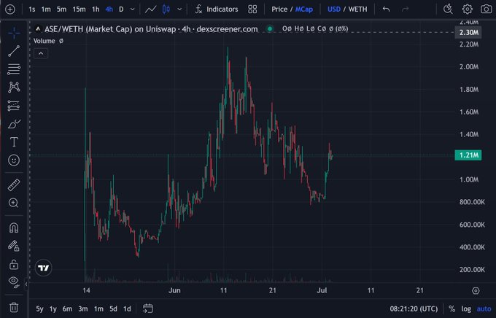Set range to 1d
The width and height of the screenshot is (496, 318).
pos(127,309)
